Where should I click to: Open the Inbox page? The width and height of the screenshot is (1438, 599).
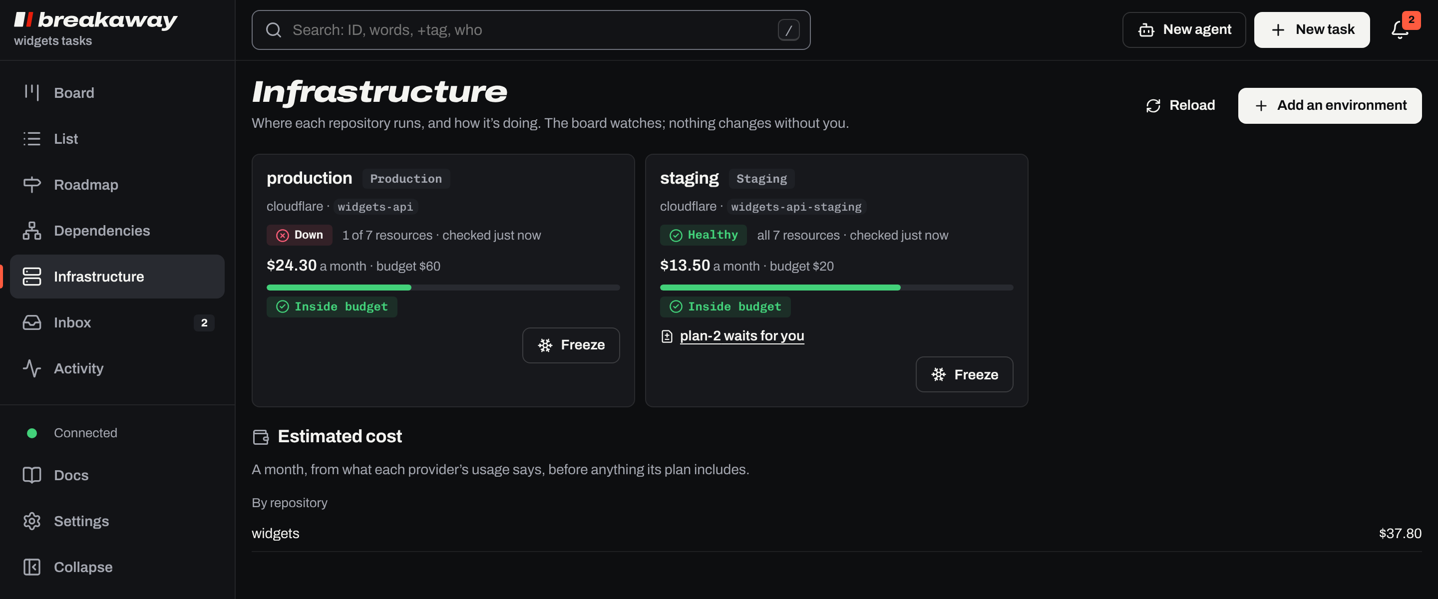pyautogui.click(x=117, y=322)
